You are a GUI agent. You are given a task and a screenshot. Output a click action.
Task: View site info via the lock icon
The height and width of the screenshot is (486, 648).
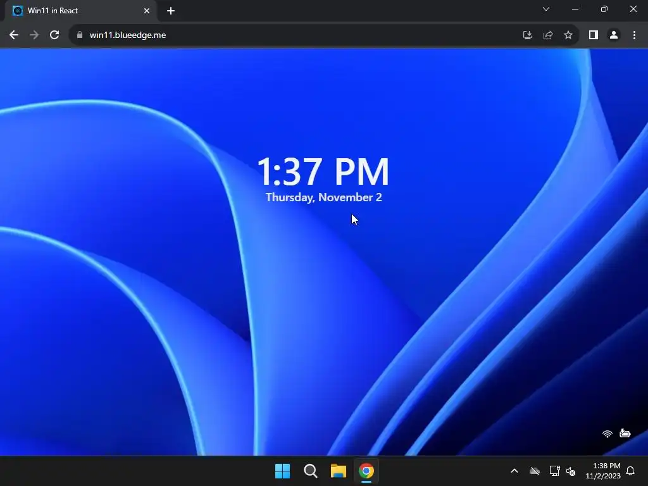(80, 35)
